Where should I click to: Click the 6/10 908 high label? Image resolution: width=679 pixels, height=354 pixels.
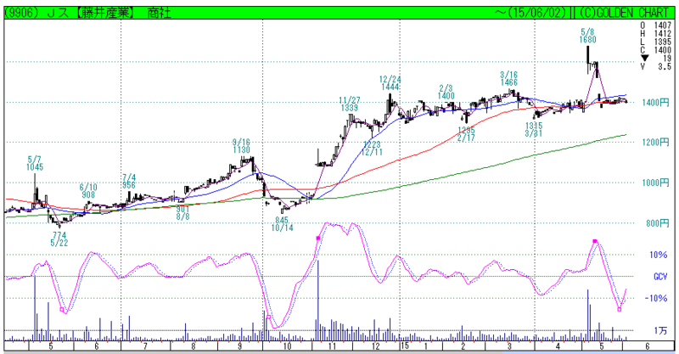pos(88,191)
